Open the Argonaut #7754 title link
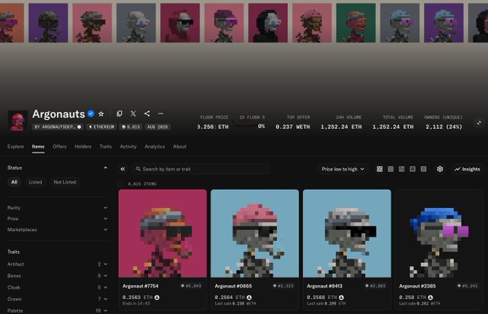Viewport: 488px width, 314px height. click(140, 286)
